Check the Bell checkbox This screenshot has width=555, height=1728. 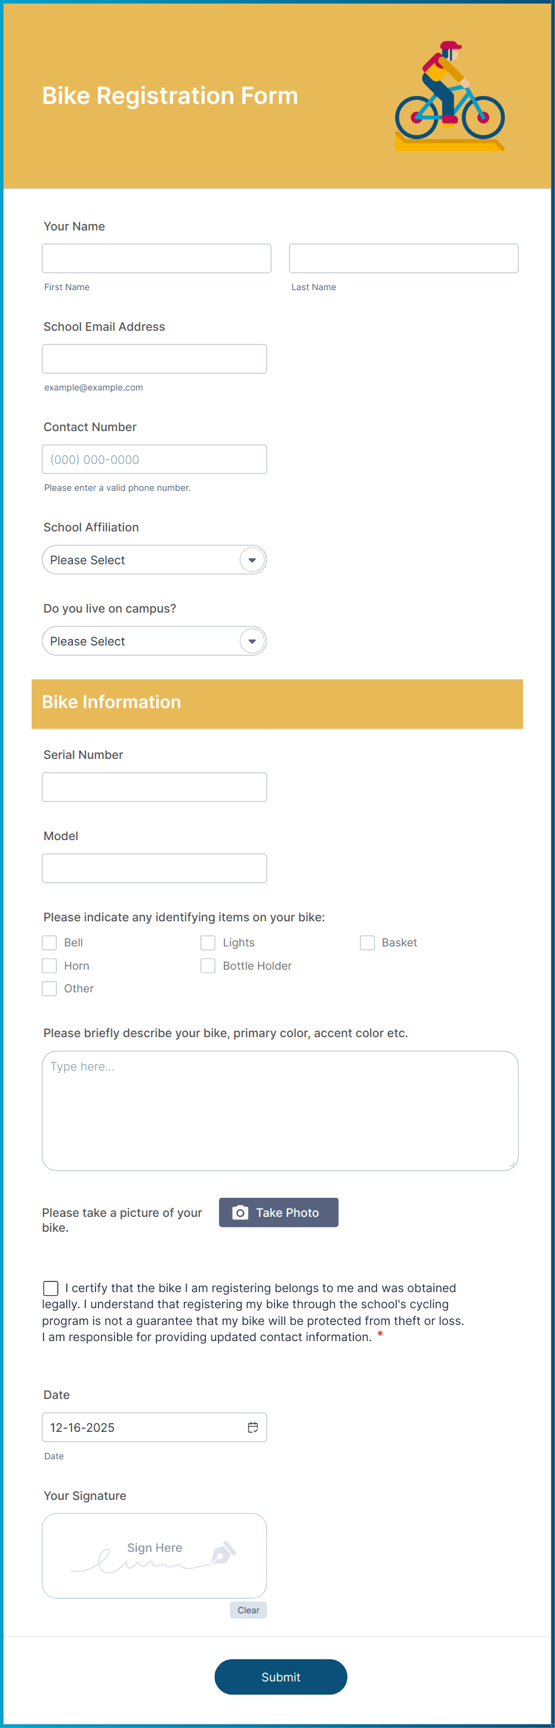click(49, 942)
